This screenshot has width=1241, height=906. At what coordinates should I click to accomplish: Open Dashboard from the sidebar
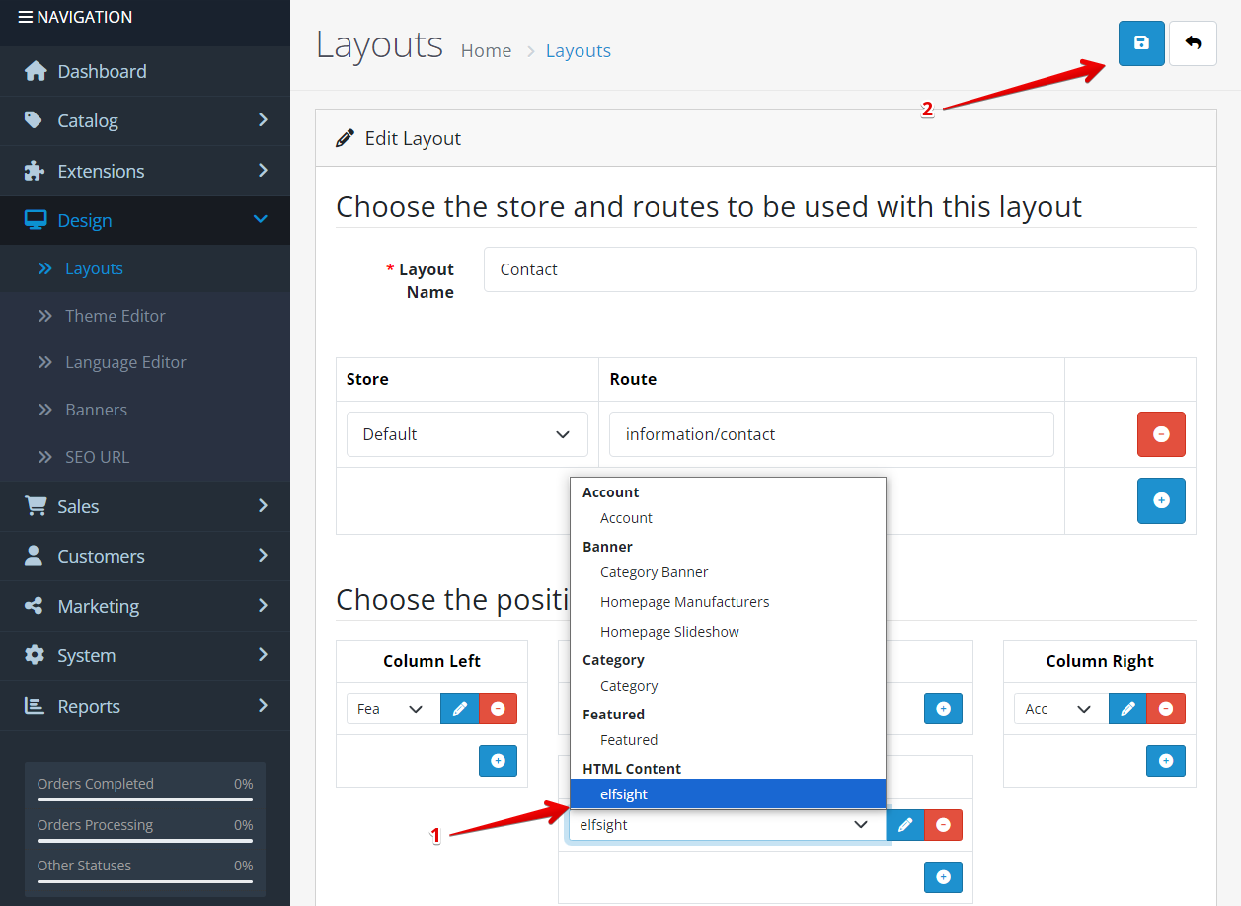tap(145, 71)
